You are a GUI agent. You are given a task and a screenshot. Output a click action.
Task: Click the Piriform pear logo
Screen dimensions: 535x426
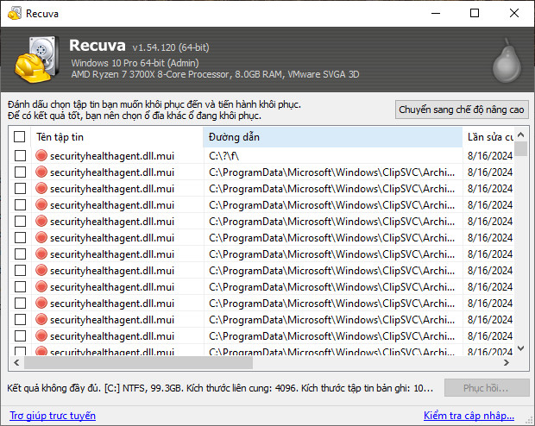tap(503, 59)
